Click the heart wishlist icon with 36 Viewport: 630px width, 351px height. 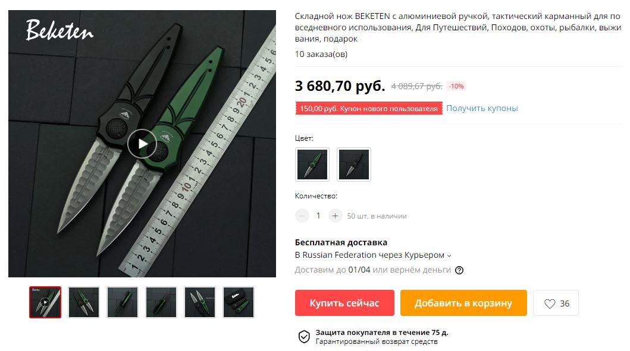coord(556,303)
